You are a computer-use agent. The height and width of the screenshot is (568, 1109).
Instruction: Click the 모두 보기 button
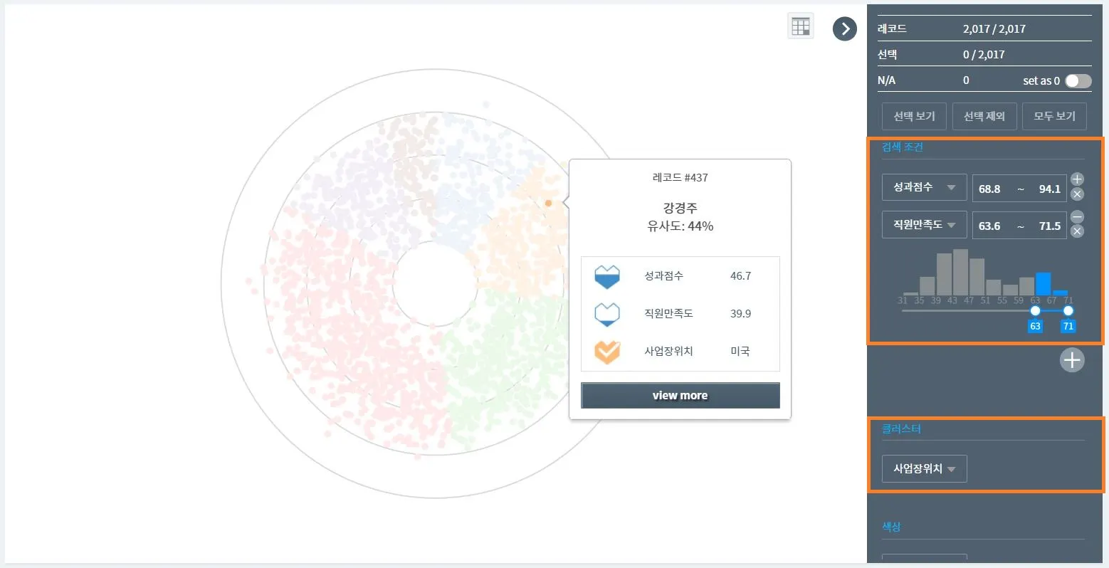pos(1054,116)
